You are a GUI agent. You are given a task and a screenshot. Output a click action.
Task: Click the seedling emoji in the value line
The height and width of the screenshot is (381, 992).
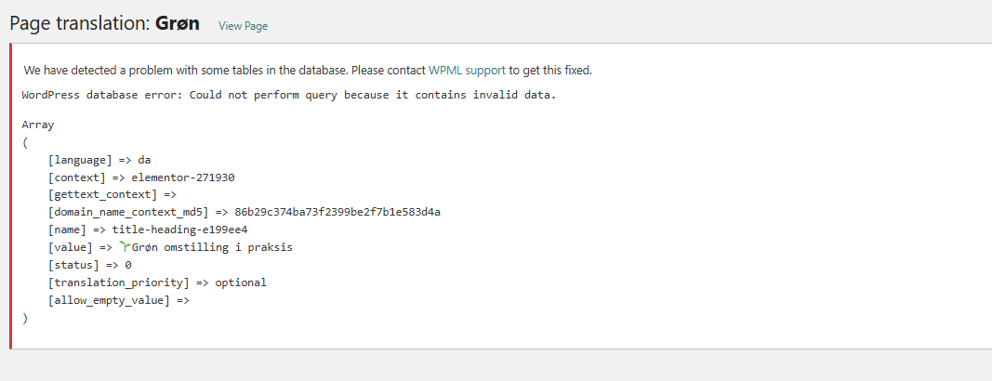click(x=125, y=247)
